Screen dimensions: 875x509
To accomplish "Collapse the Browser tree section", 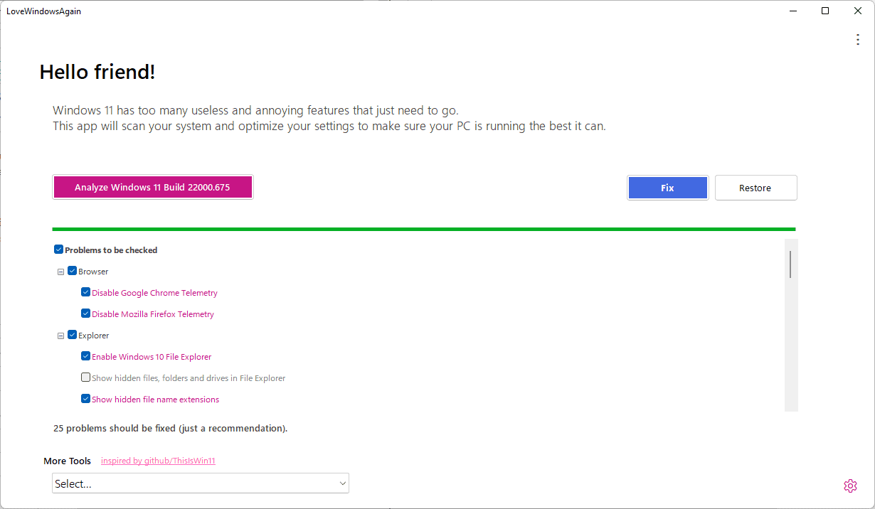I will tap(60, 271).
